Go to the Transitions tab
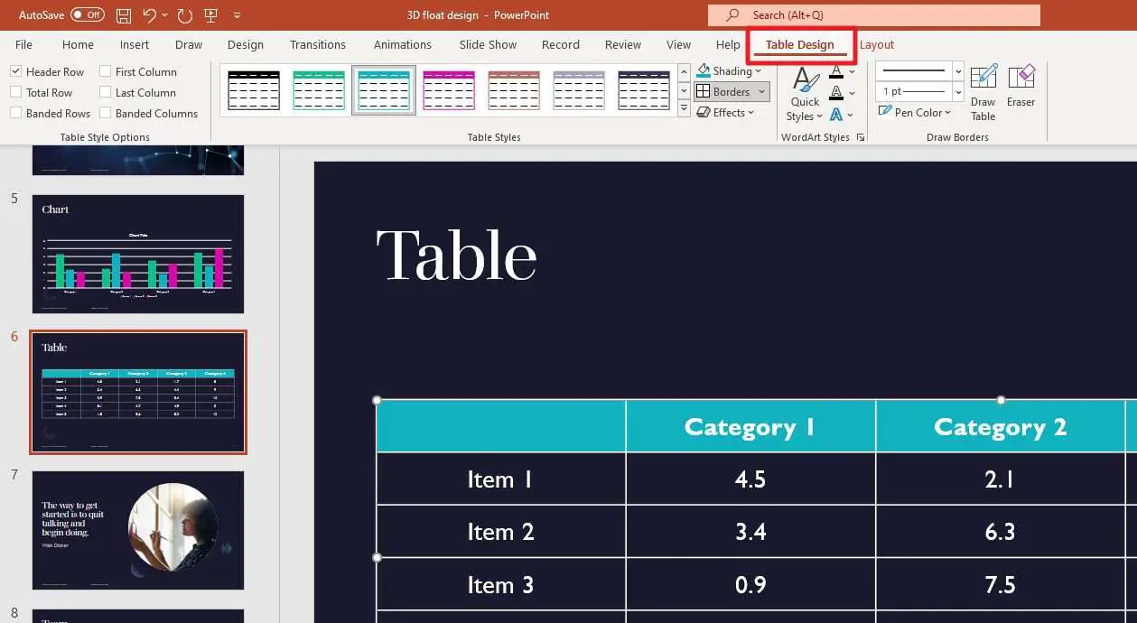 [318, 44]
